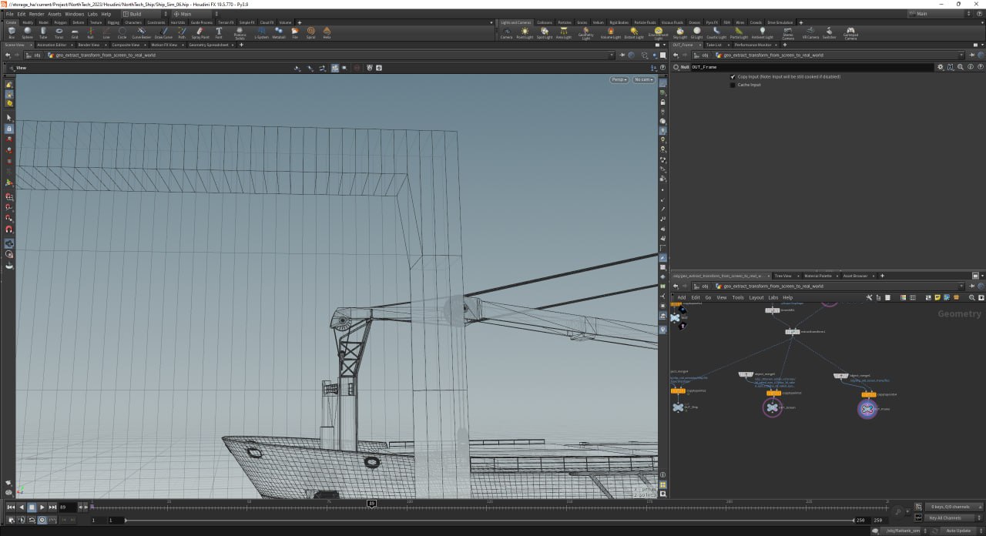The height and width of the screenshot is (536, 986).
Task: Jump to the first frame
Action: (x=11, y=507)
